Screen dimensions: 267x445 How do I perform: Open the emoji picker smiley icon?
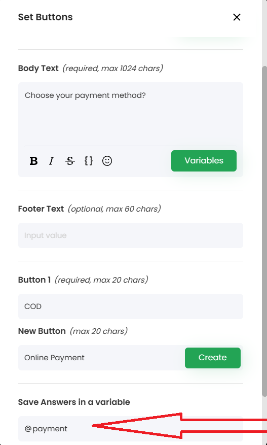tap(107, 161)
